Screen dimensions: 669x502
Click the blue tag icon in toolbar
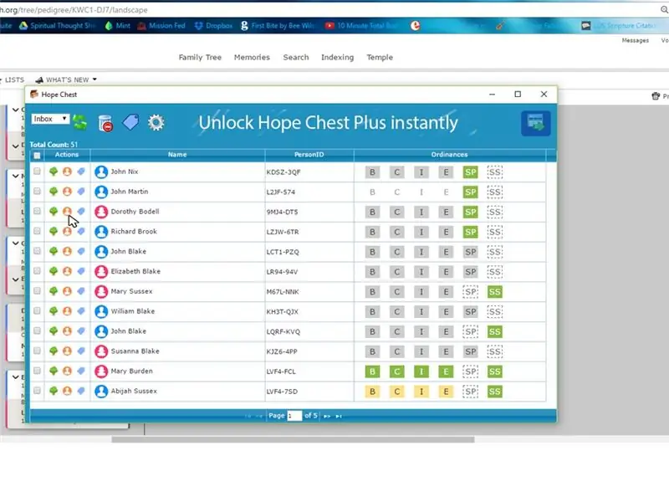click(130, 122)
